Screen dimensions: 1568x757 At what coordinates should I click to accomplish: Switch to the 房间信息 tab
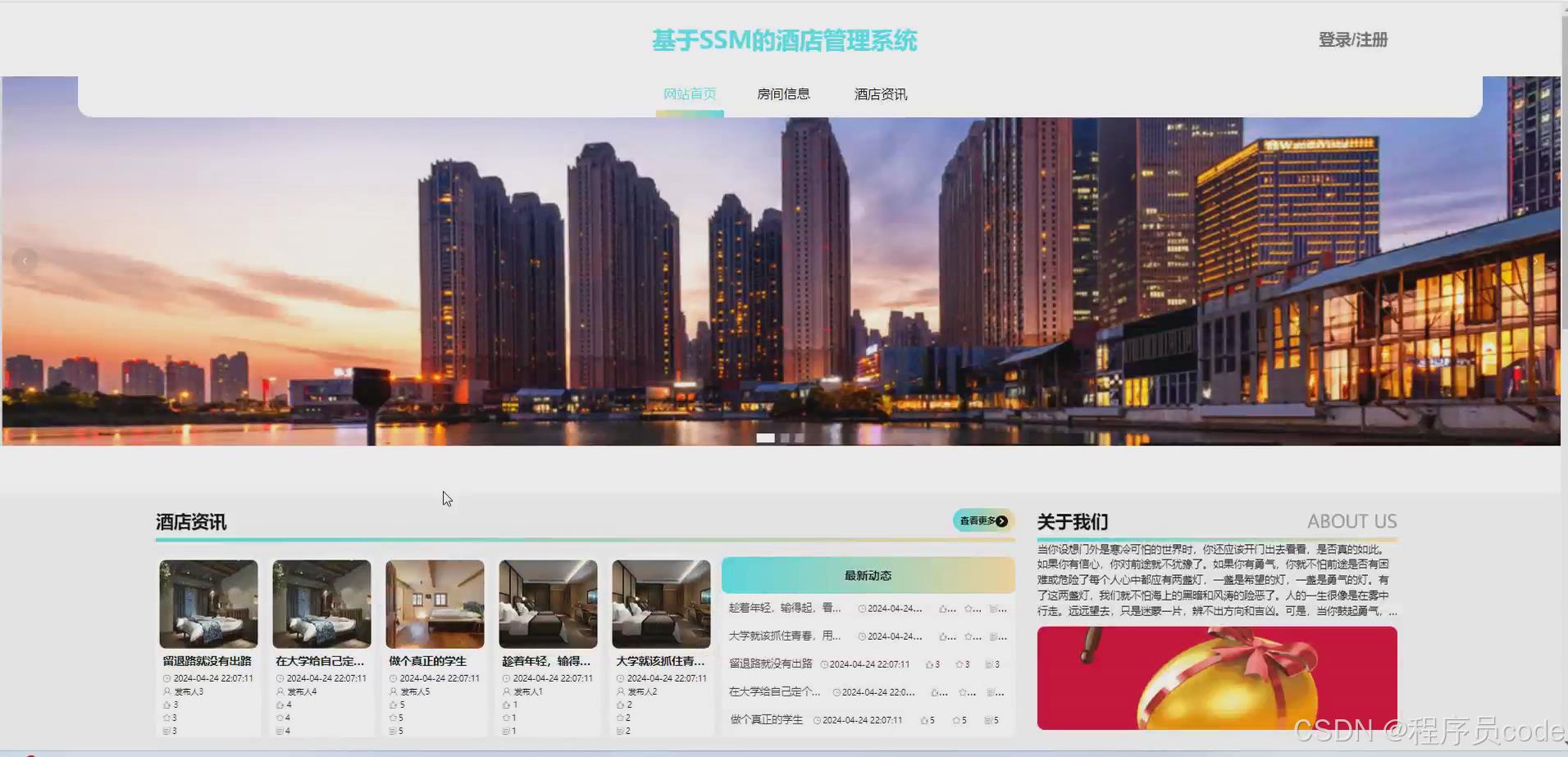click(x=784, y=93)
